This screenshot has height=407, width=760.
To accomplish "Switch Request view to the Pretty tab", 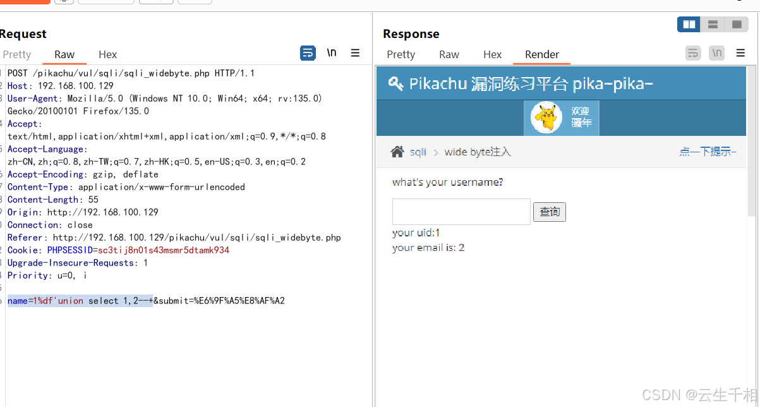I will pos(16,54).
